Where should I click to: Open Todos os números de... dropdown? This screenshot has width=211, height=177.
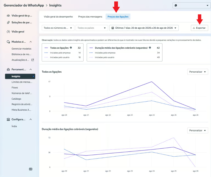pos(58,28)
